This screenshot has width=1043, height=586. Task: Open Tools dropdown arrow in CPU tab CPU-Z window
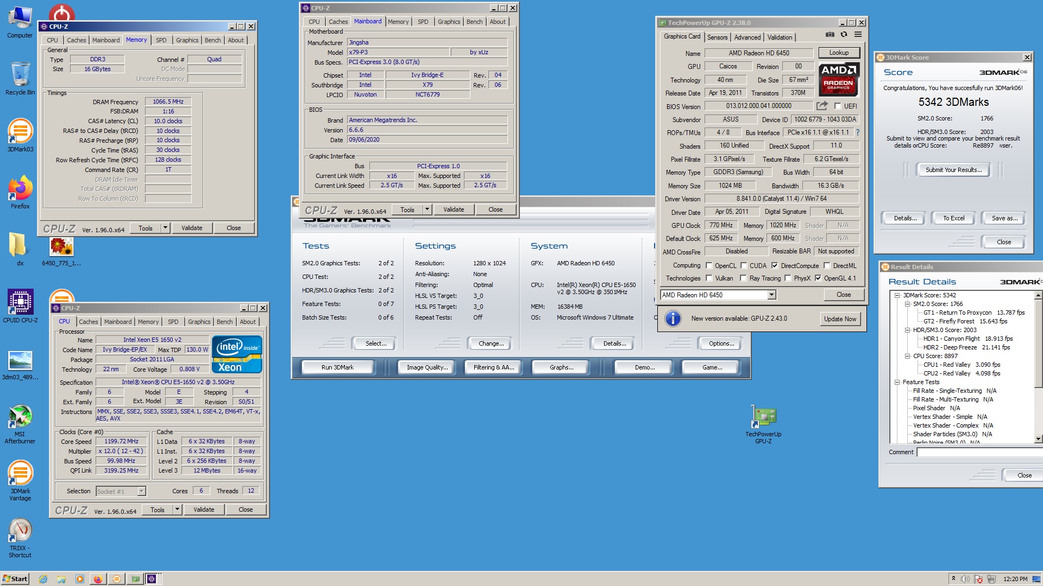tap(177, 509)
